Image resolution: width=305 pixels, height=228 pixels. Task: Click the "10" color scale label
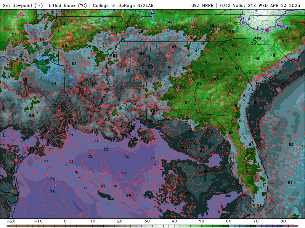pos(93,221)
